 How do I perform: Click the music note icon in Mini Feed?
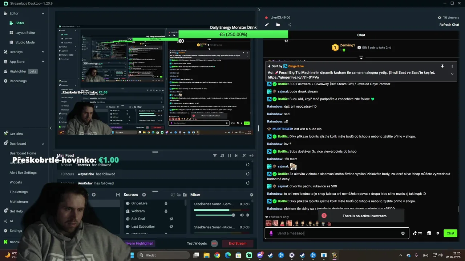(x=222, y=156)
